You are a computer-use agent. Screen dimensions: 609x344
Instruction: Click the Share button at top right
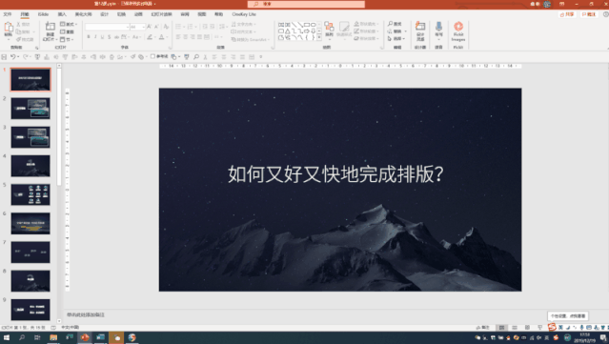[567, 14]
